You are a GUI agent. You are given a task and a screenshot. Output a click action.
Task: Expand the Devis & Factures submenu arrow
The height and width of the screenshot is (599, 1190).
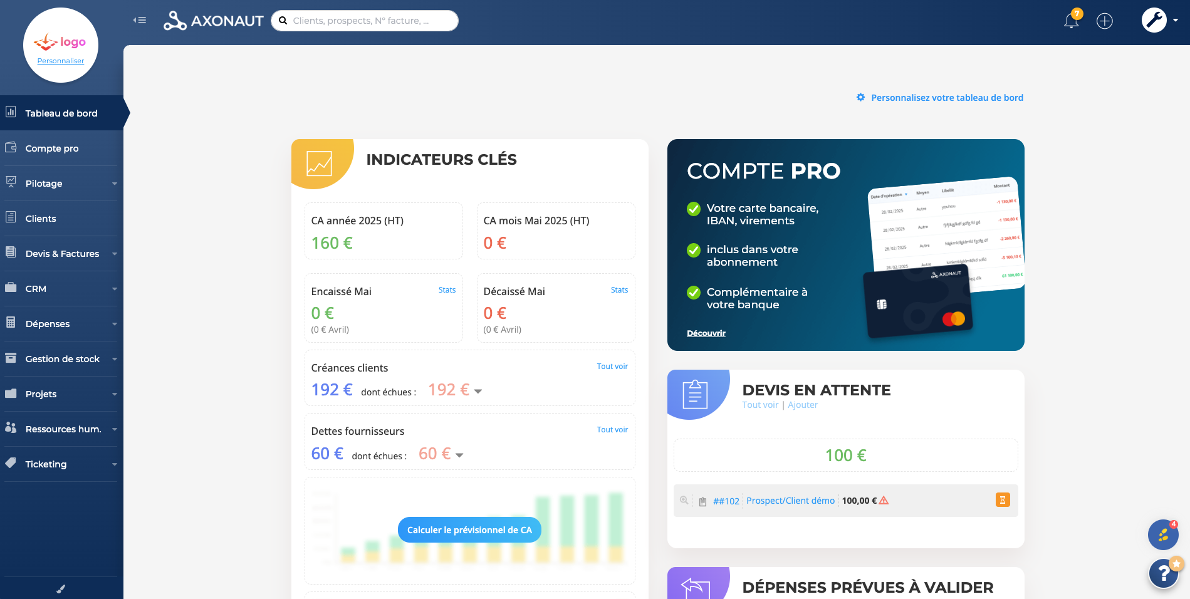pyautogui.click(x=115, y=254)
